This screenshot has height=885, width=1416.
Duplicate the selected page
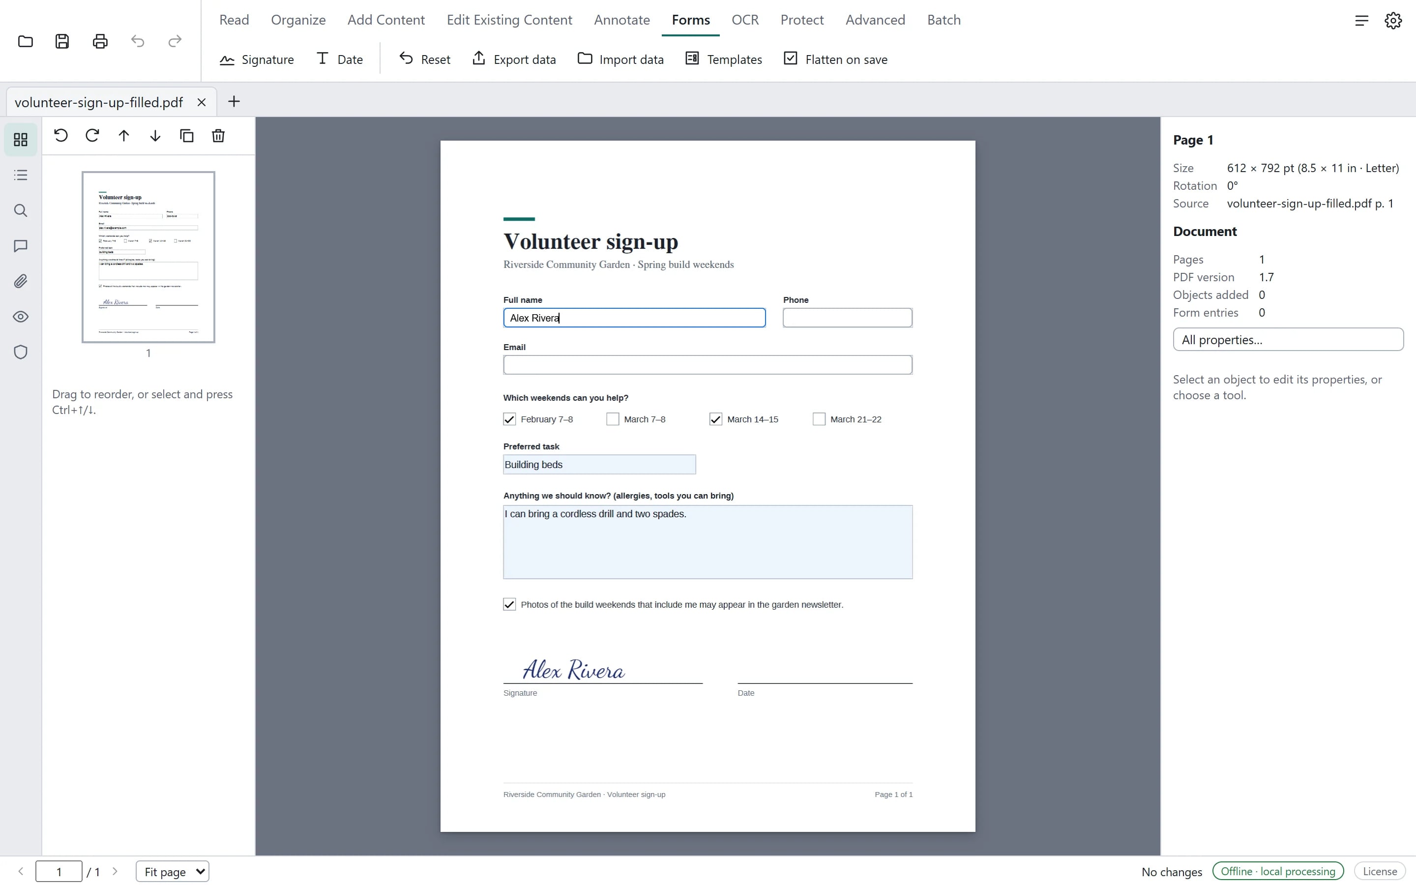(187, 136)
